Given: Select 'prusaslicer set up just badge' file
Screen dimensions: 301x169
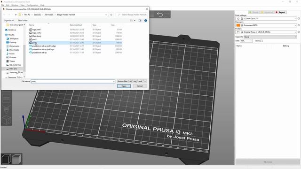Looking at the screenshot, I should point(44,46).
